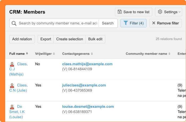Expand the Settings dropdown chevron
The height and width of the screenshot is (122, 186).
180,12
